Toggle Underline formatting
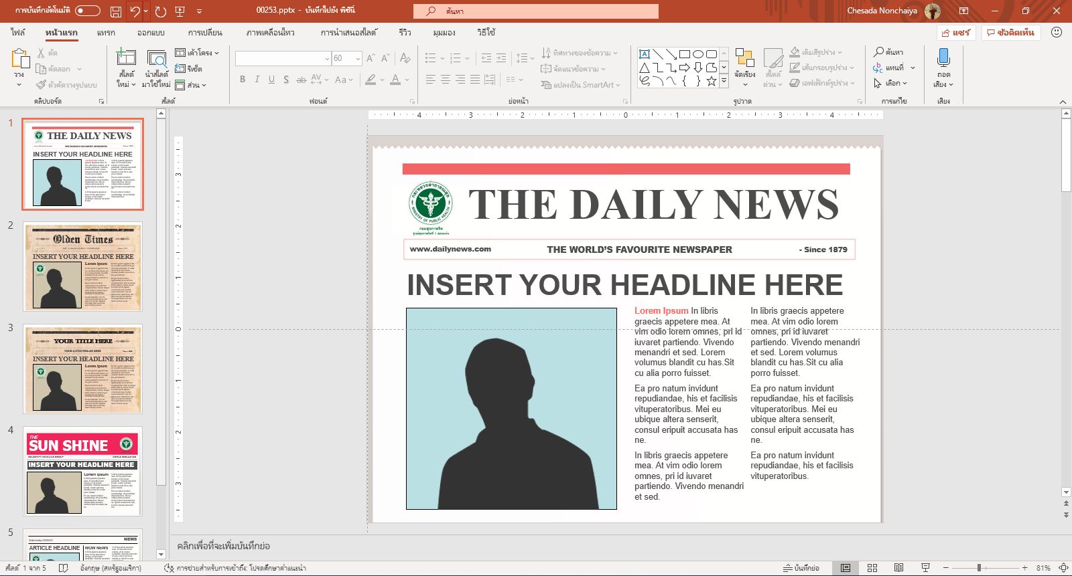The image size is (1072, 576). tap(271, 80)
